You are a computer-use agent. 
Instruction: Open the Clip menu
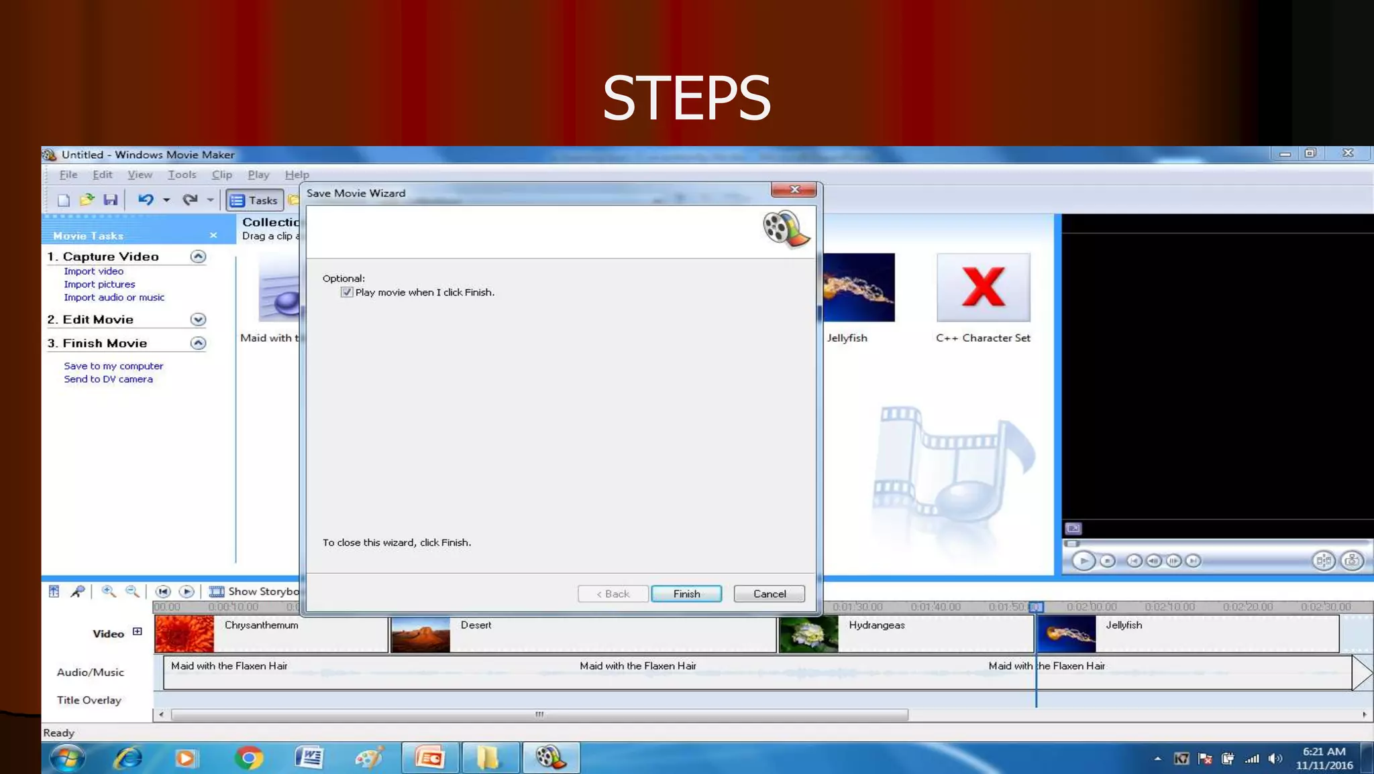(x=221, y=174)
